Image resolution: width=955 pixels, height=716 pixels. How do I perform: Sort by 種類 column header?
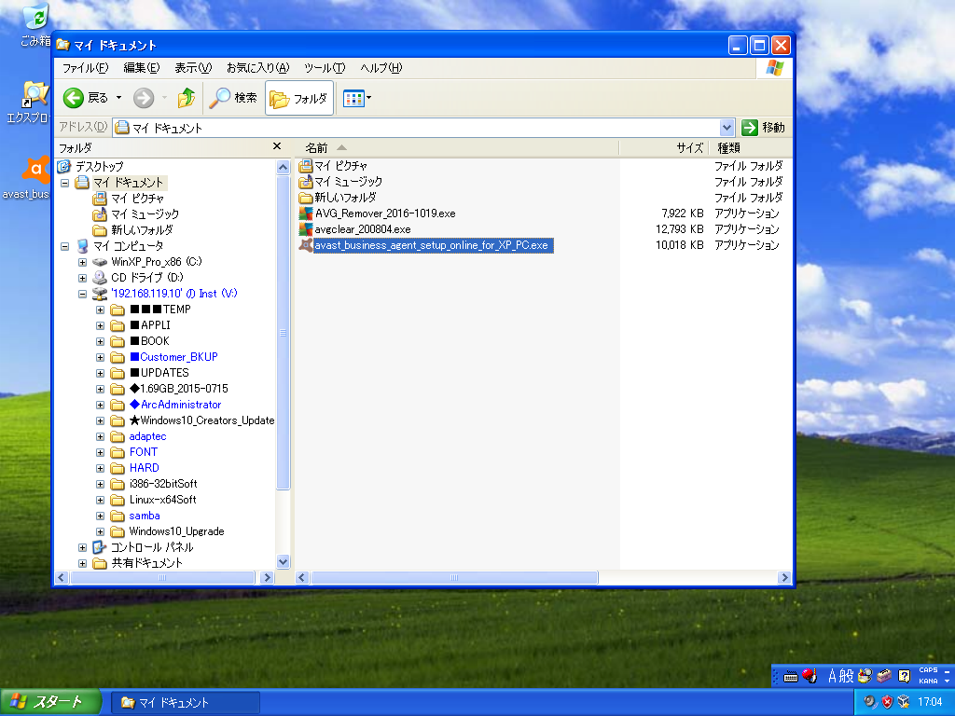click(751, 148)
